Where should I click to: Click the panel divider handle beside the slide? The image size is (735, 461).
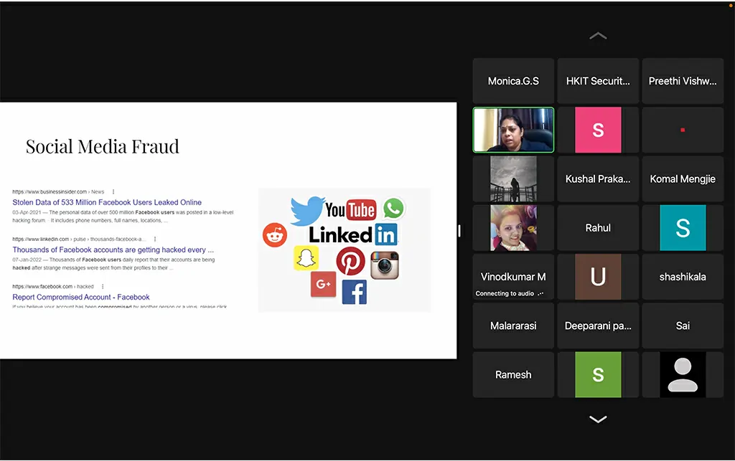click(459, 231)
